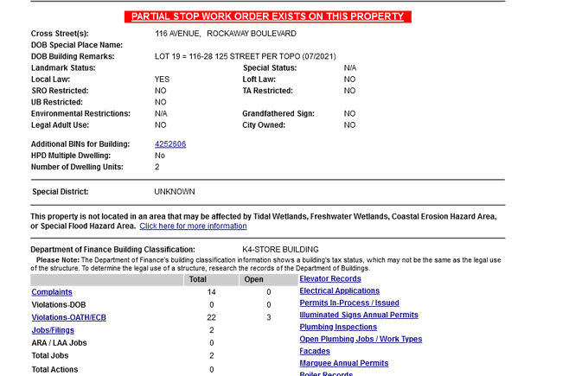Screen dimensions: 588x376
Task: Select Number of Dwelling Units value 2
Action: [x=157, y=167]
